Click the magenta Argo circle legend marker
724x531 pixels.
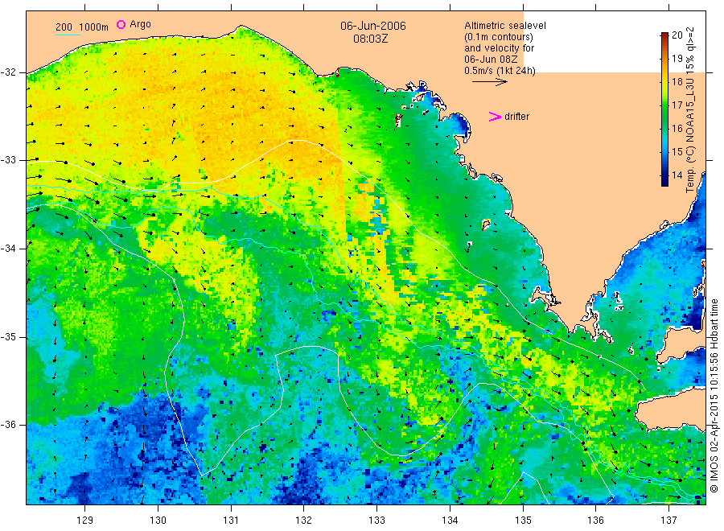coord(121,24)
